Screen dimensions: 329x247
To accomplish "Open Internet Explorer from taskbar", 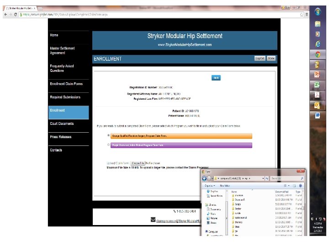I will pyautogui.click(x=318, y=44).
